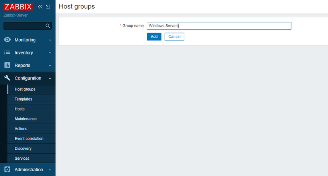This screenshot has width=328, height=176.
Task: Click the Monitoring eye icon
Action: [7, 40]
